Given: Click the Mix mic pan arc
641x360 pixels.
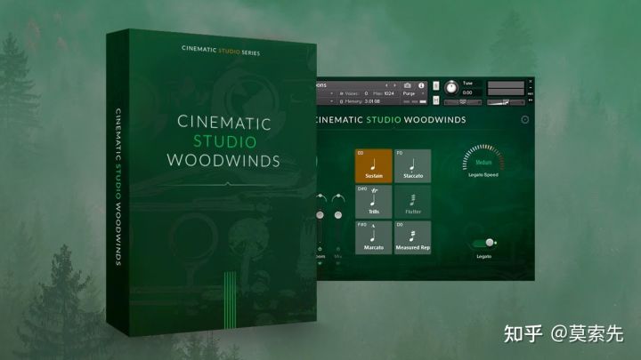Looking at the screenshot, I should click(x=338, y=198).
